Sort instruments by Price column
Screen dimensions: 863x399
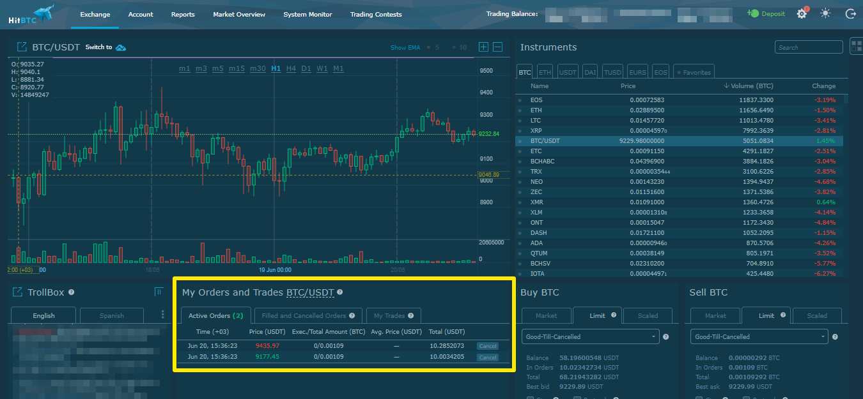tap(628, 86)
